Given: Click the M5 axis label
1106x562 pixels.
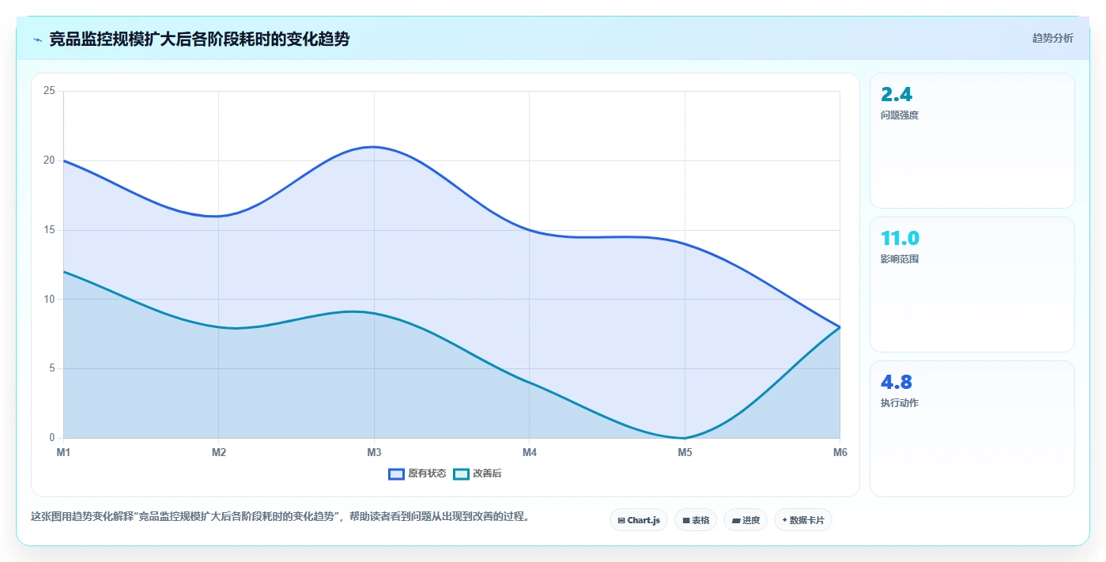Looking at the screenshot, I should click(x=685, y=452).
